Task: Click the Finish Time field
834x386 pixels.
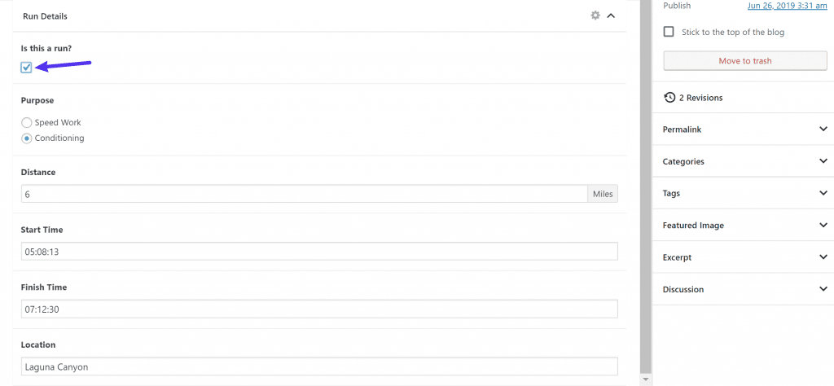Action: tap(319, 309)
